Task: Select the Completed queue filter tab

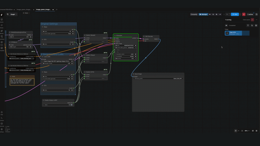Action: tap(232, 26)
